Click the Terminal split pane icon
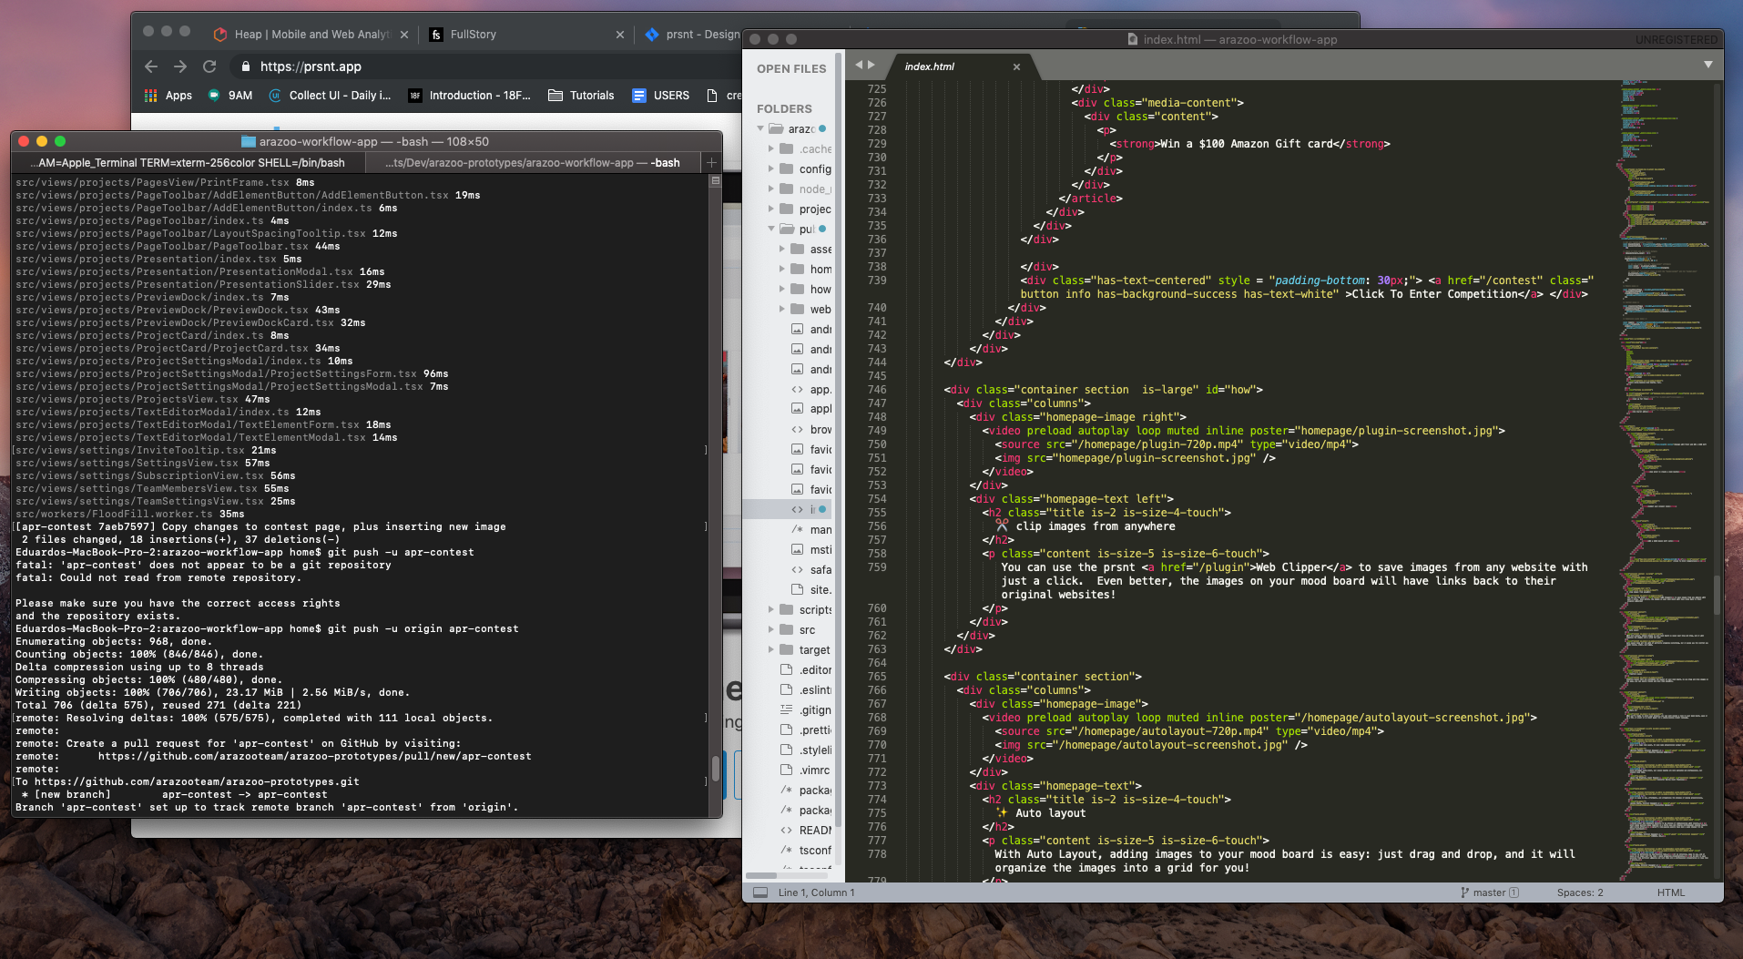Viewport: 1743px width, 959px height. [716, 181]
